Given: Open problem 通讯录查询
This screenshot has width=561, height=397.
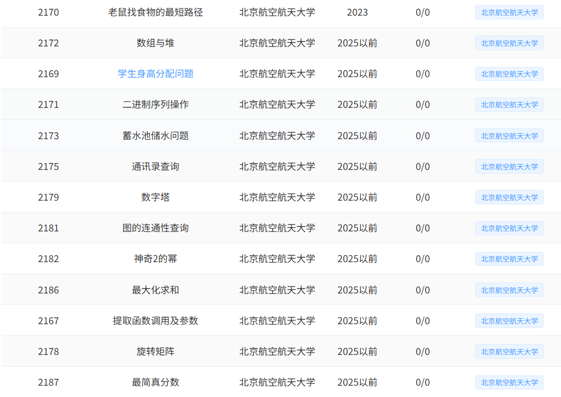Looking at the screenshot, I should tap(156, 167).
